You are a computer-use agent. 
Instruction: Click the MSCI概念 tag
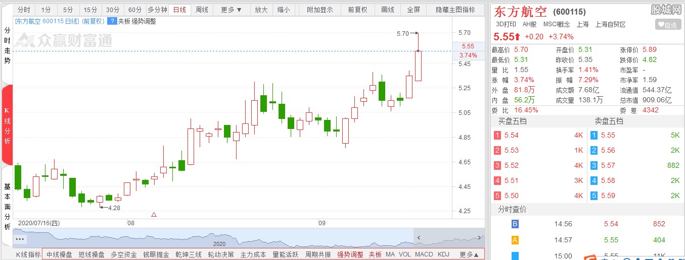[557, 24]
